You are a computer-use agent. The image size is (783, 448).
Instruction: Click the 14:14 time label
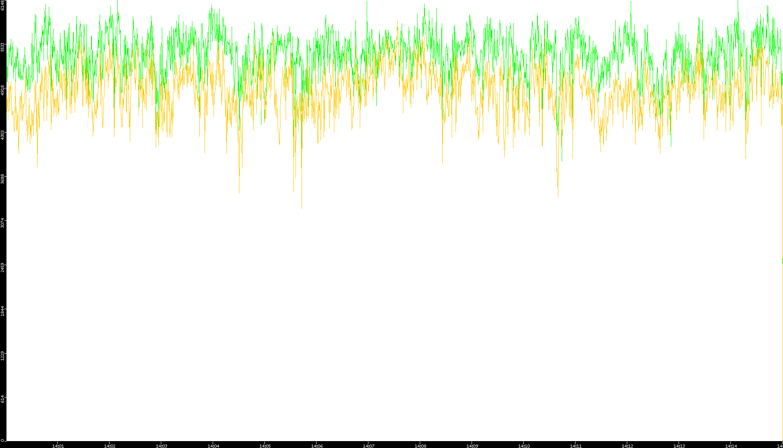tap(731, 446)
